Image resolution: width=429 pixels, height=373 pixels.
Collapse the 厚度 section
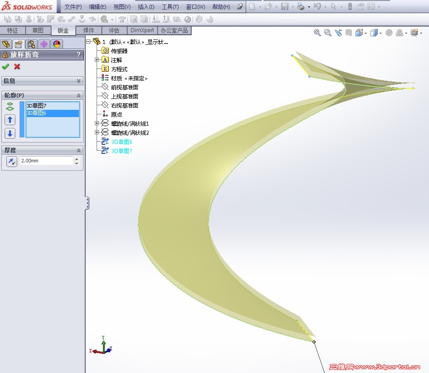(78, 150)
